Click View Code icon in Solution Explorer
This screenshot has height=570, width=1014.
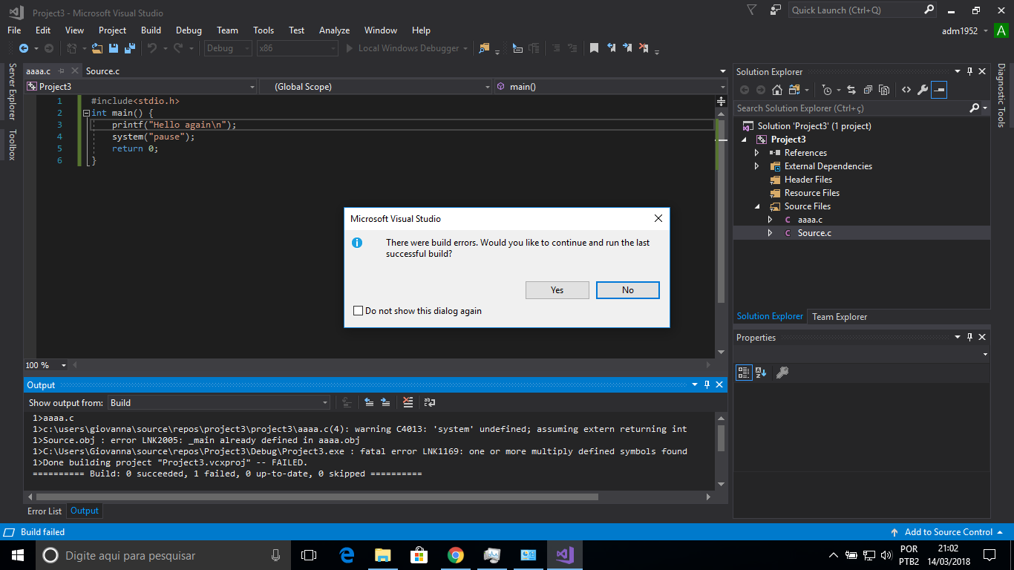pos(906,90)
